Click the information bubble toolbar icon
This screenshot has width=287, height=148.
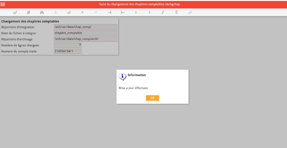(x=55, y=12)
